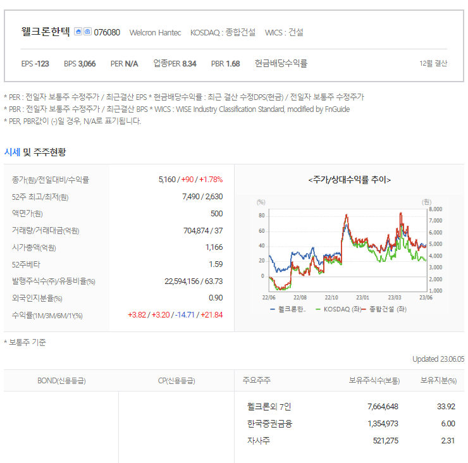Click the BPS 3,066 value

point(80,64)
